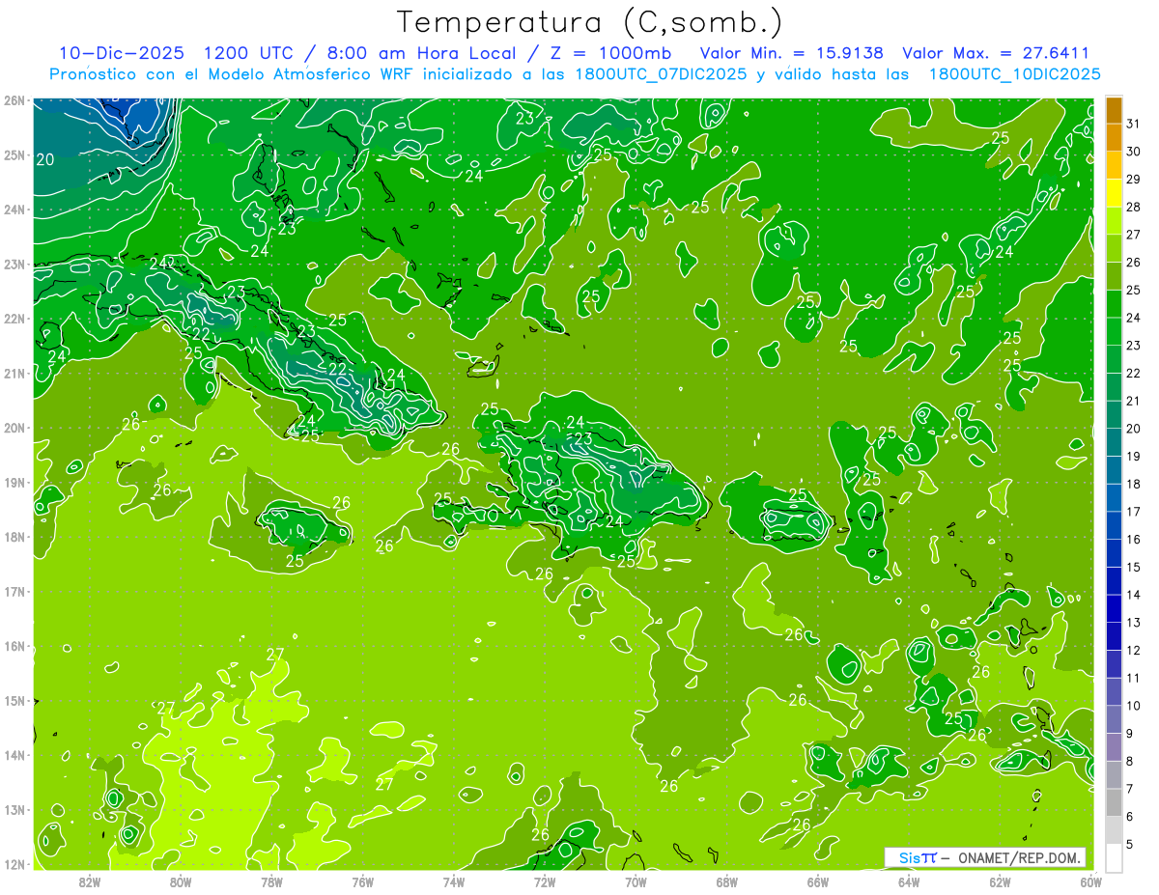This screenshot has height=895, width=1159.
Task: Click the legend tick label '5'
Action: click(x=1131, y=845)
